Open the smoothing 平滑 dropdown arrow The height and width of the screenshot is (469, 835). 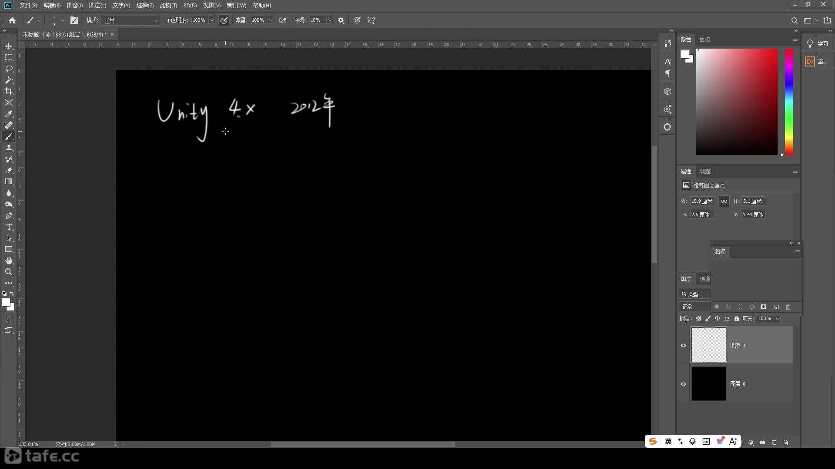click(x=330, y=20)
